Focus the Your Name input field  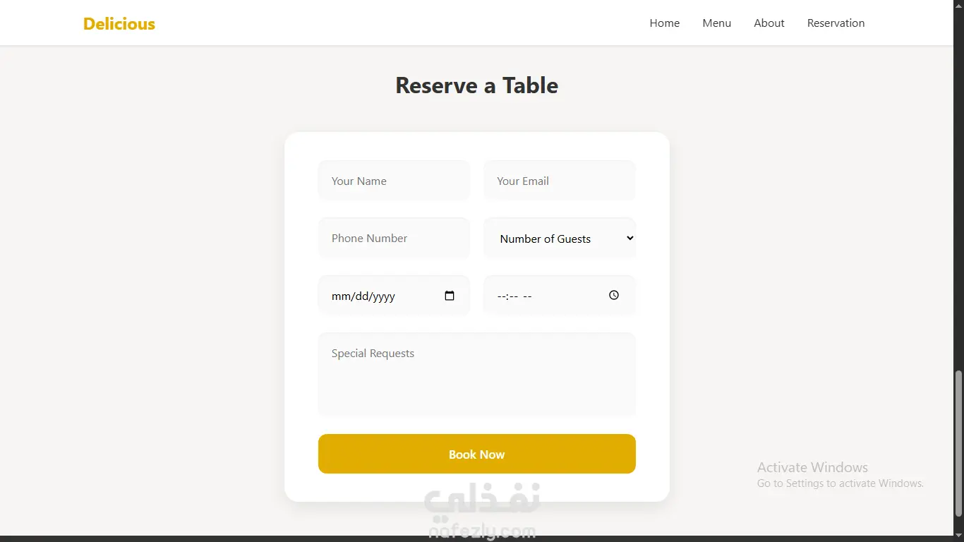click(394, 181)
